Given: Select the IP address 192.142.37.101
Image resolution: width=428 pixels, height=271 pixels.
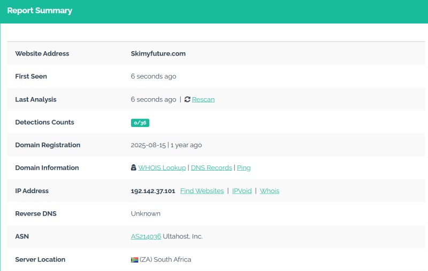Looking at the screenshot, I should [x=153, y=191].
